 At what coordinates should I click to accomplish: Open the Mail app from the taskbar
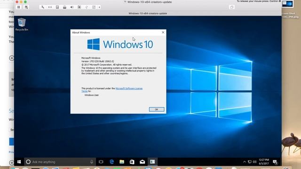pyautogui.click(x=142, y=162)
